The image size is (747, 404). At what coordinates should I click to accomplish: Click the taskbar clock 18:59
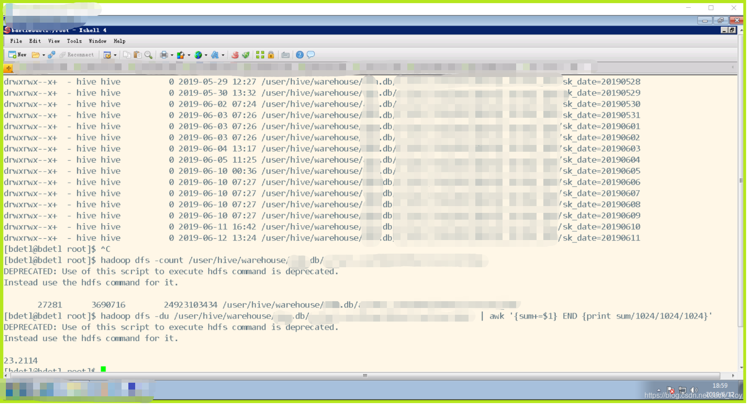720,386
